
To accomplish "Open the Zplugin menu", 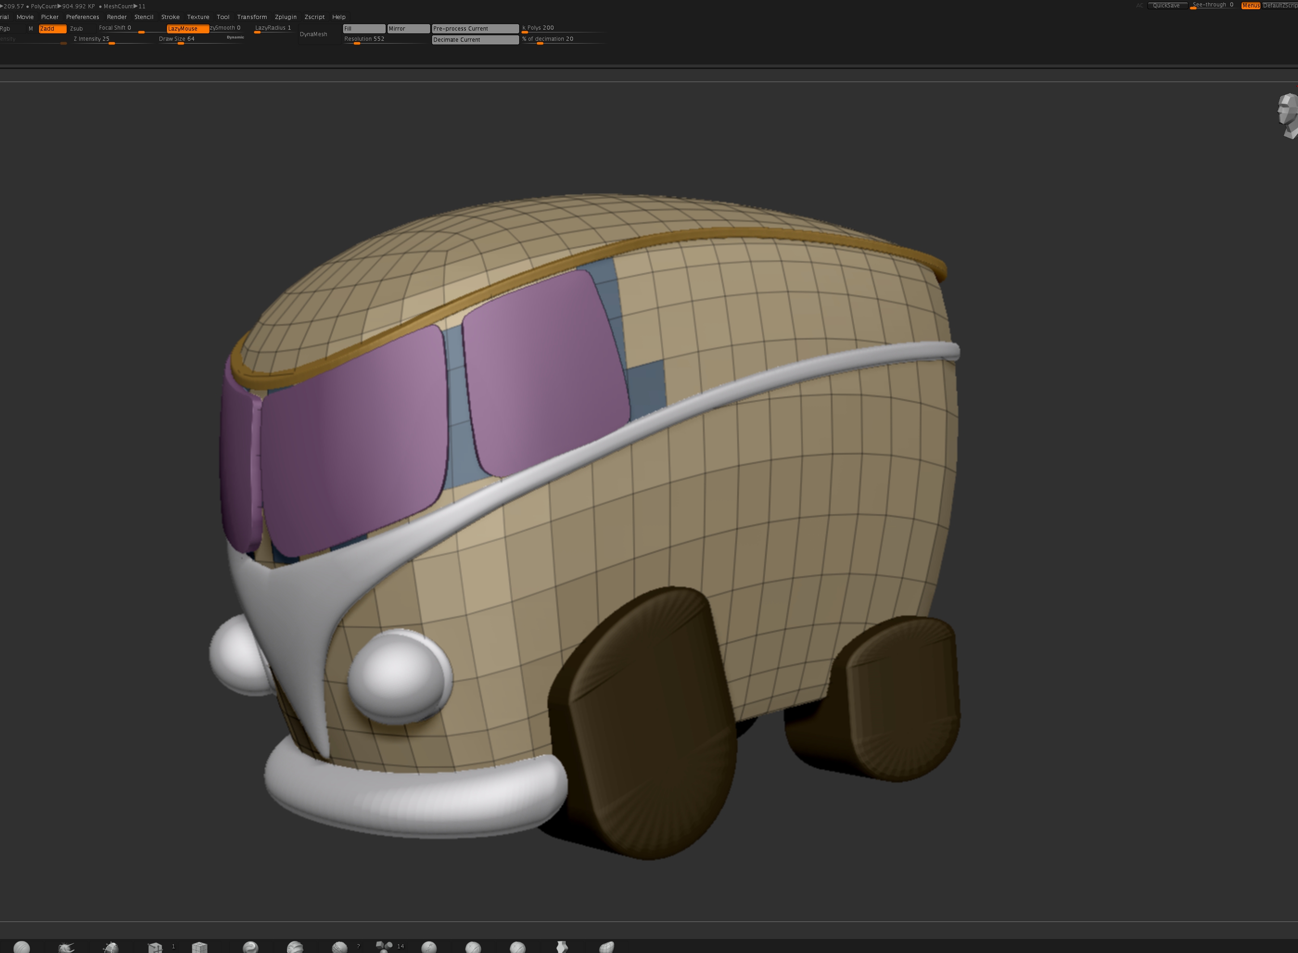I will 286,17.
